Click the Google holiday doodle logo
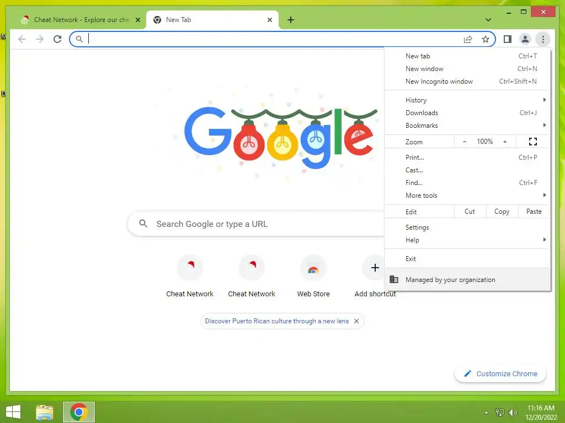Viewport: 565px width, 423px height. [x=281, y=137]
